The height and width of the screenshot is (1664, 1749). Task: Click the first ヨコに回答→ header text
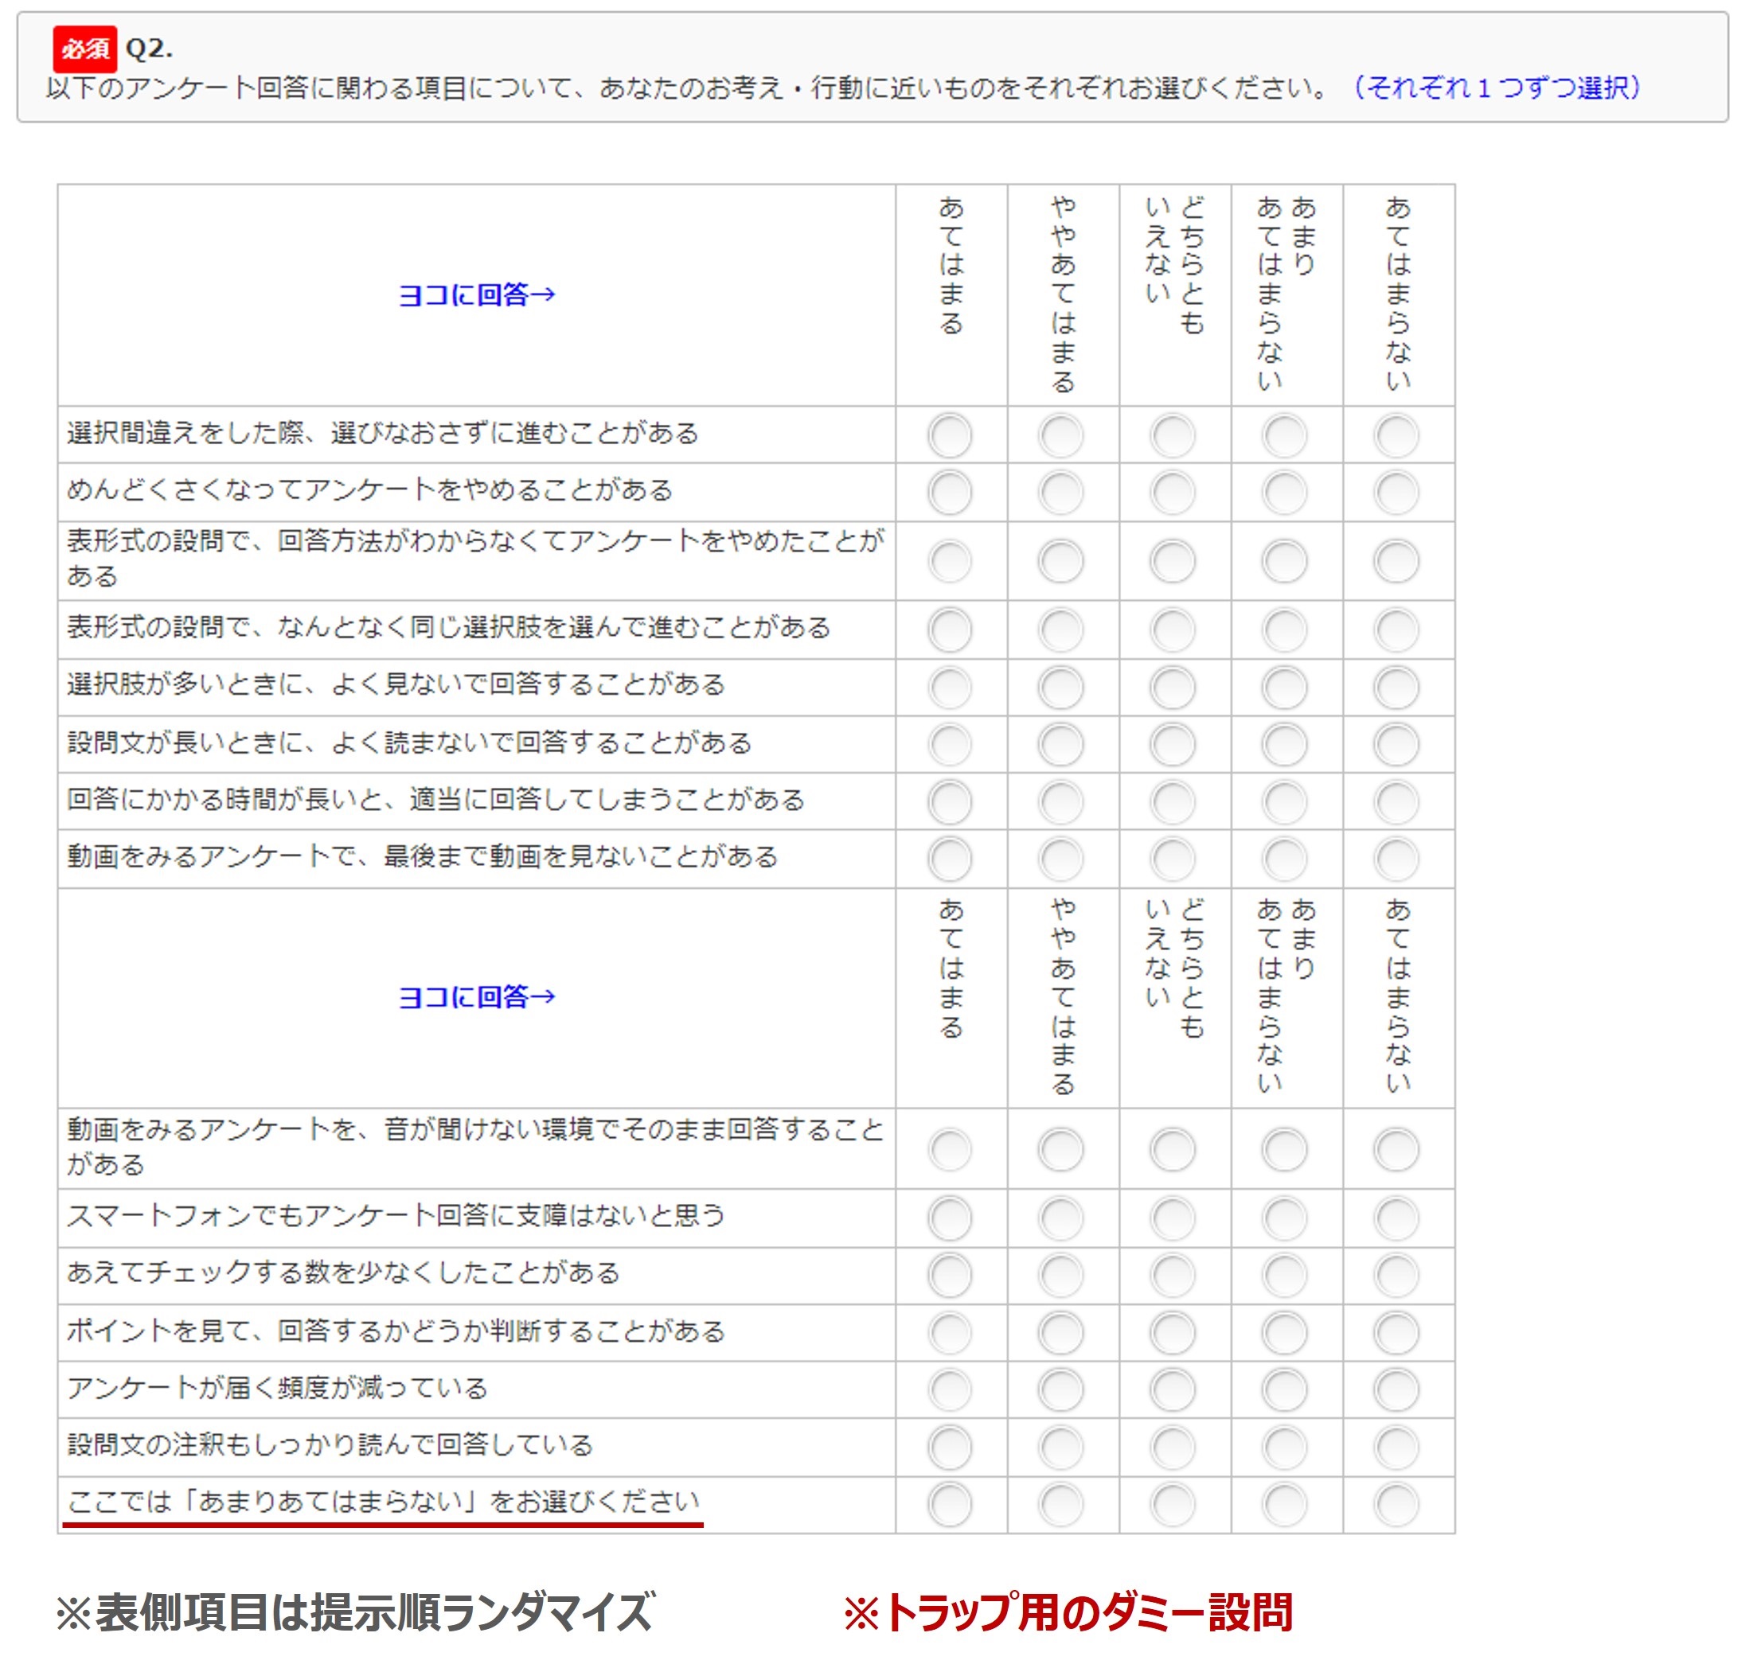477,294
